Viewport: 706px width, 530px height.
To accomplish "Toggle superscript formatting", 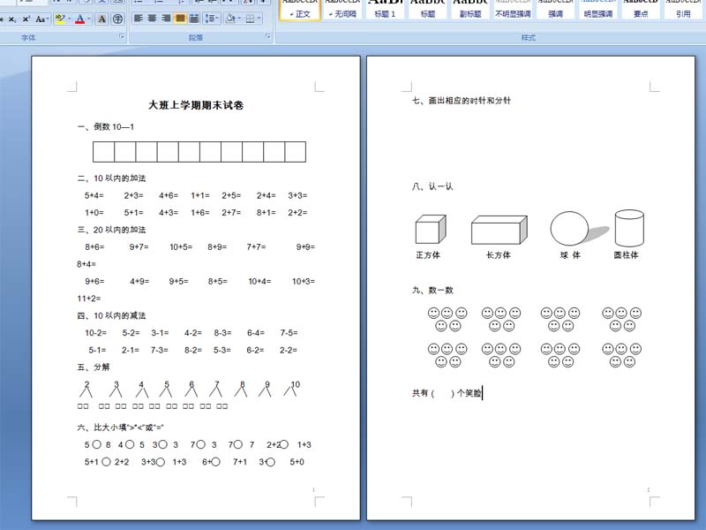I will 26,19.
